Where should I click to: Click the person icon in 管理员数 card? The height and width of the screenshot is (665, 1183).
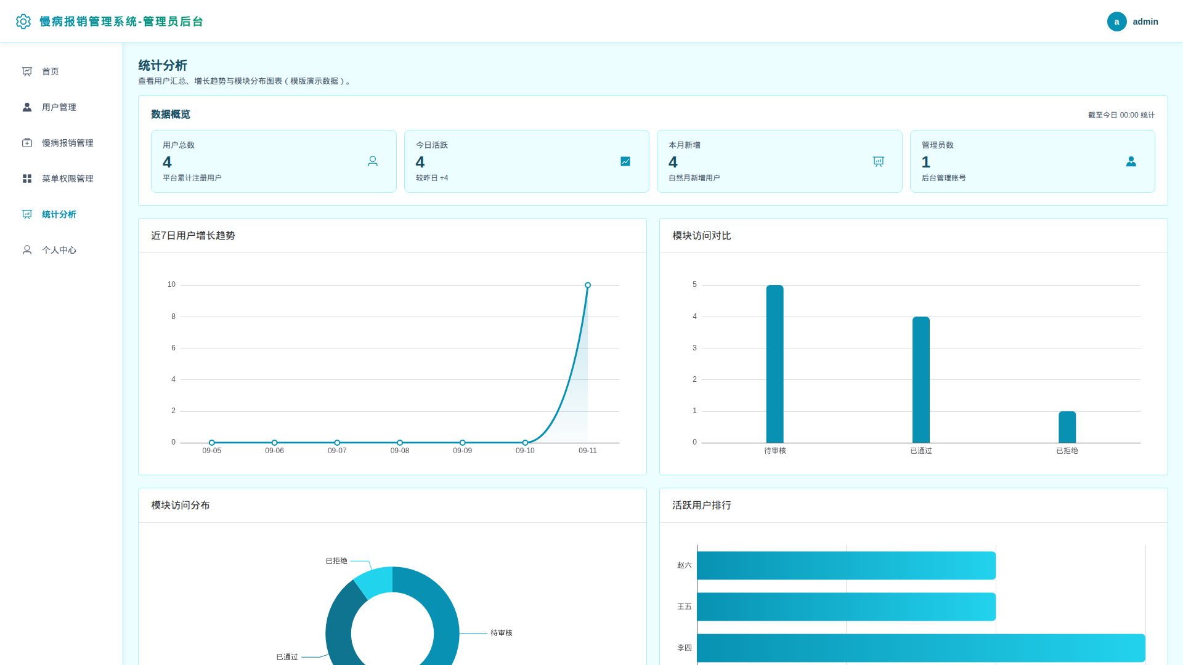(x=1131, y=161)
